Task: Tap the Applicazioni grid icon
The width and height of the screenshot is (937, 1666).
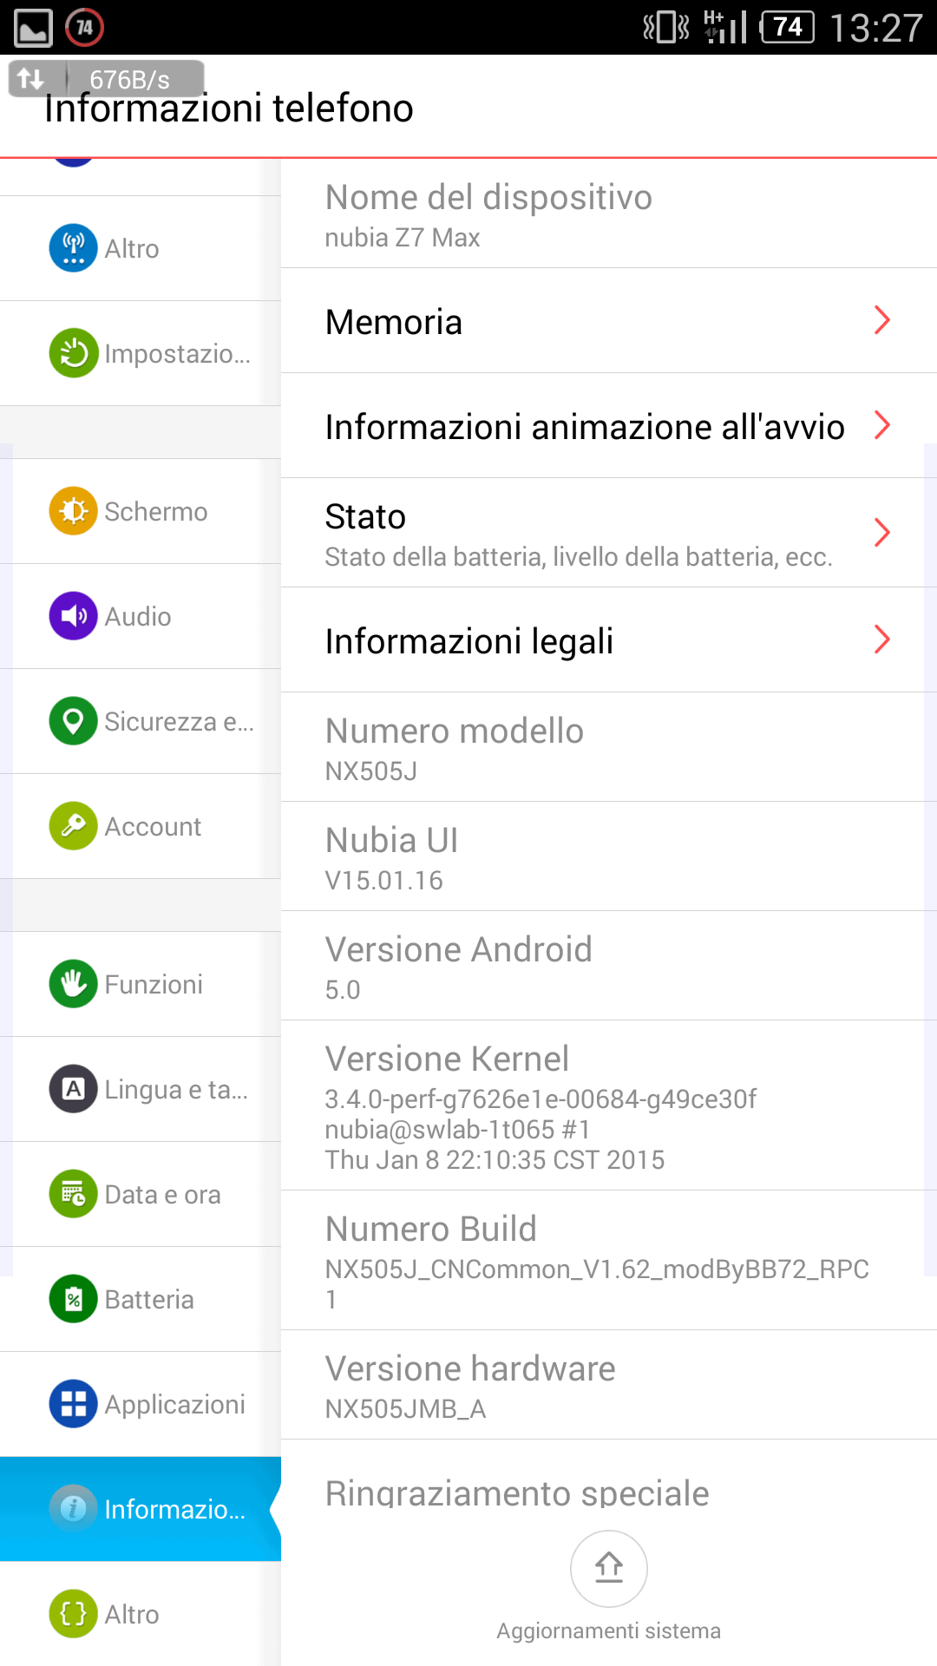Action: 74,1404
